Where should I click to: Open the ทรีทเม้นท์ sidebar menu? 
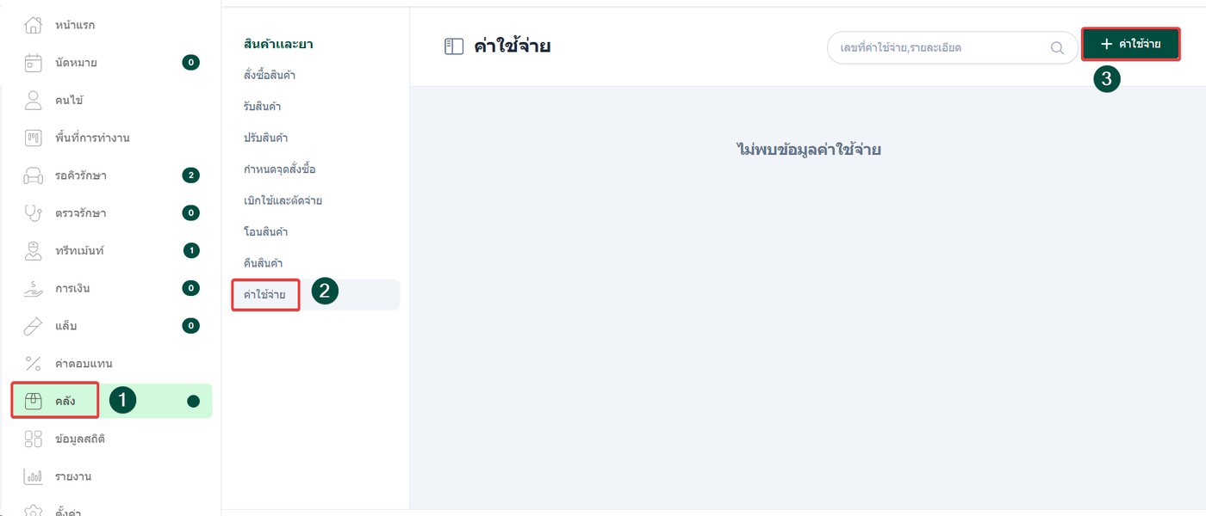(x=80, y=250)
